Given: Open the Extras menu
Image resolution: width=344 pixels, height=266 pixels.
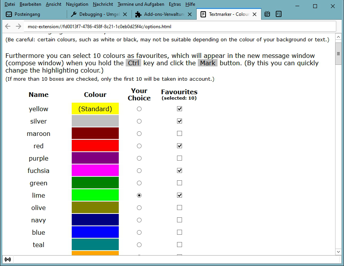Looking at the screenshot, I should [x=175, y=4].
